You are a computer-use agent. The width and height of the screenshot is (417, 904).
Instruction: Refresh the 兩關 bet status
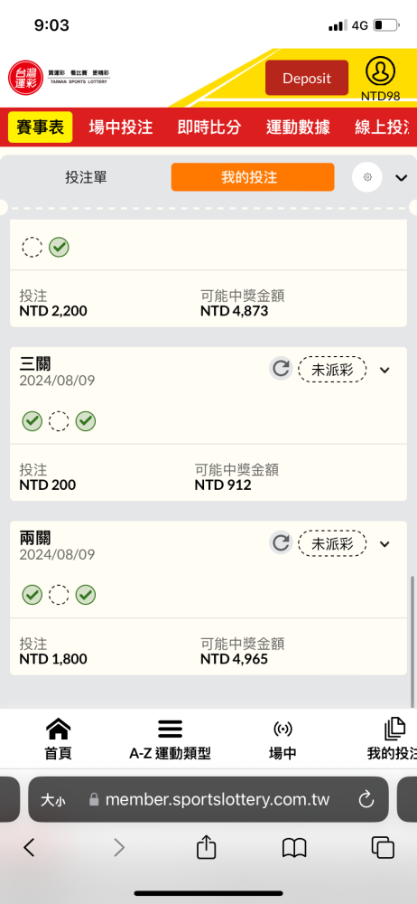[x=281, y=543]
